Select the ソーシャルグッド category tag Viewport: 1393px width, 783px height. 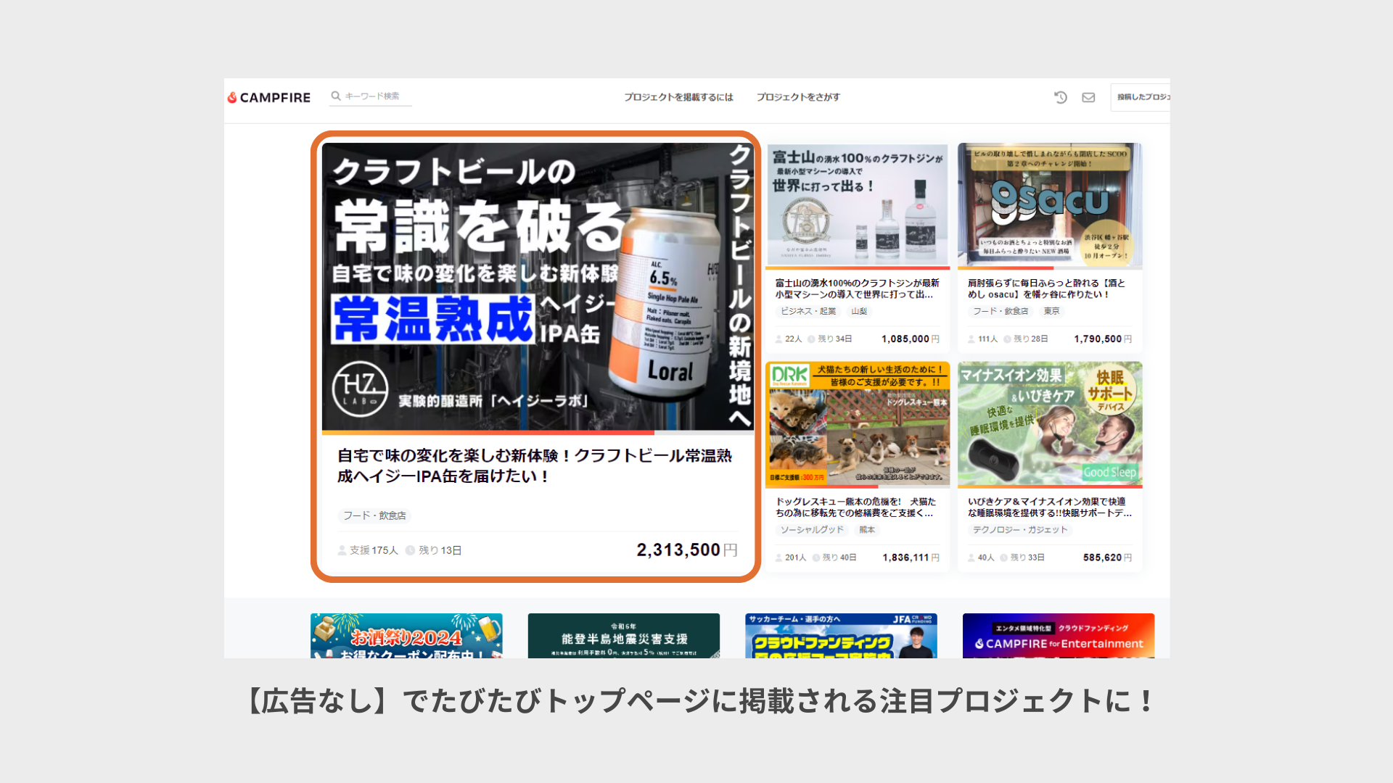point(812,530)
